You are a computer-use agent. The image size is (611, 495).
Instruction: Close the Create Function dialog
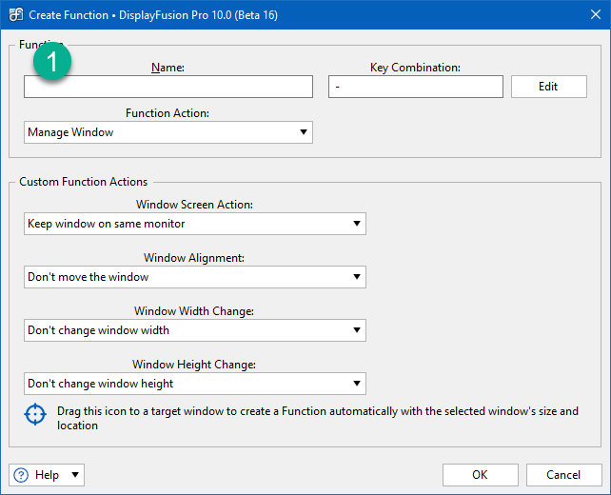(x=596, y=15)
